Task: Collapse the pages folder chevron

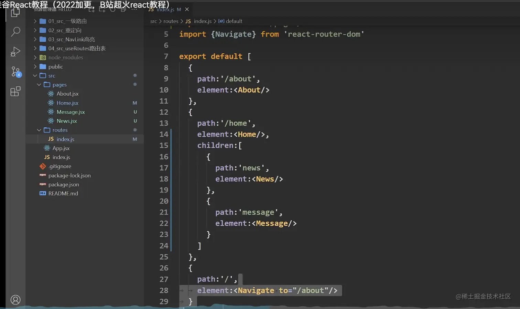Action: click(39, 85)
